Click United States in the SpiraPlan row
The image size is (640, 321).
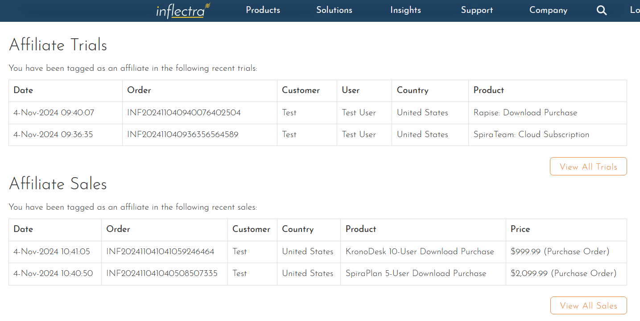(x=308, y=273)
